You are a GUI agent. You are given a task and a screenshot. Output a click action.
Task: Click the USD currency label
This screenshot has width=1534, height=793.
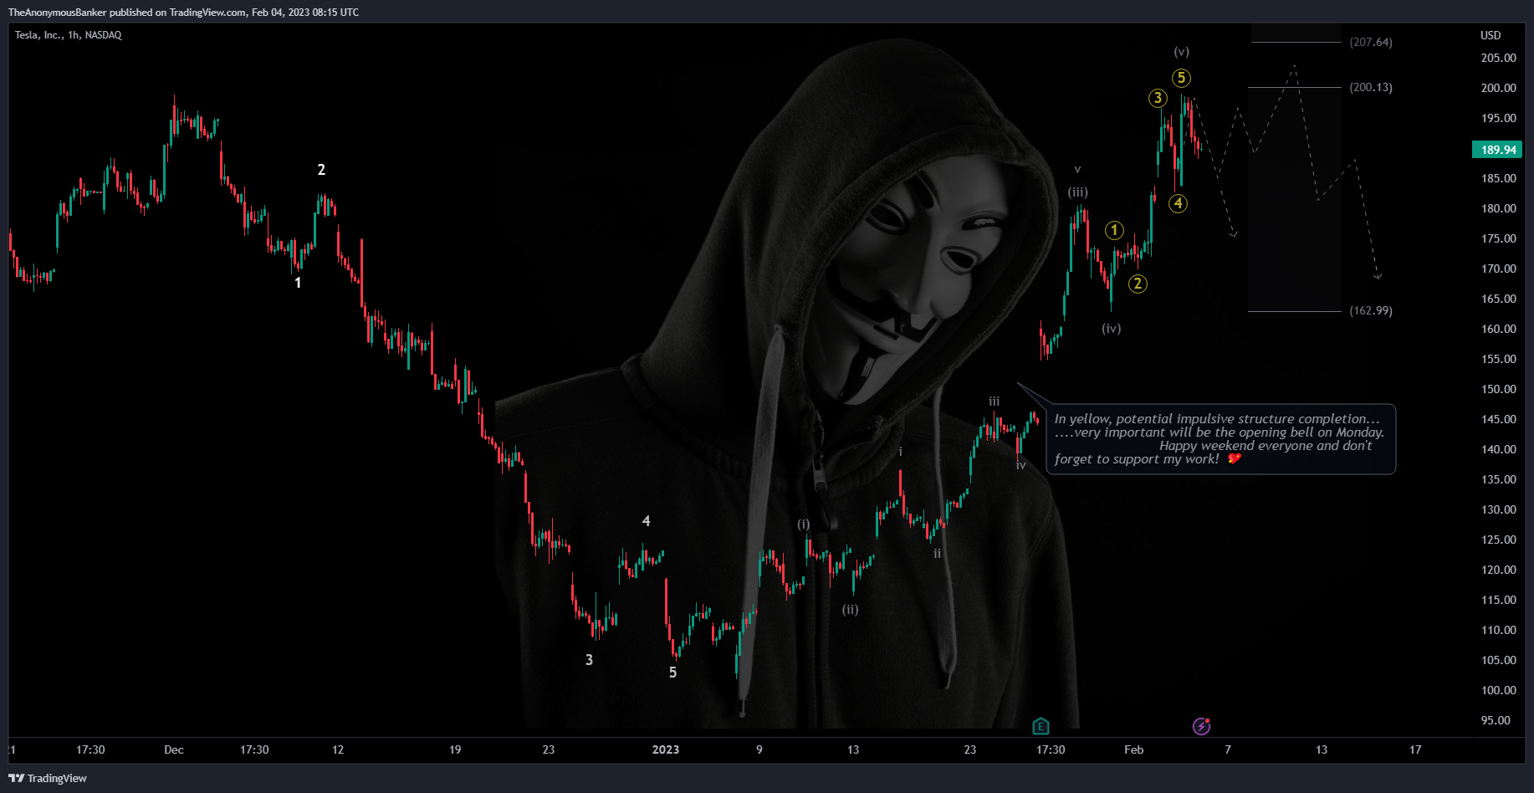1491,35
